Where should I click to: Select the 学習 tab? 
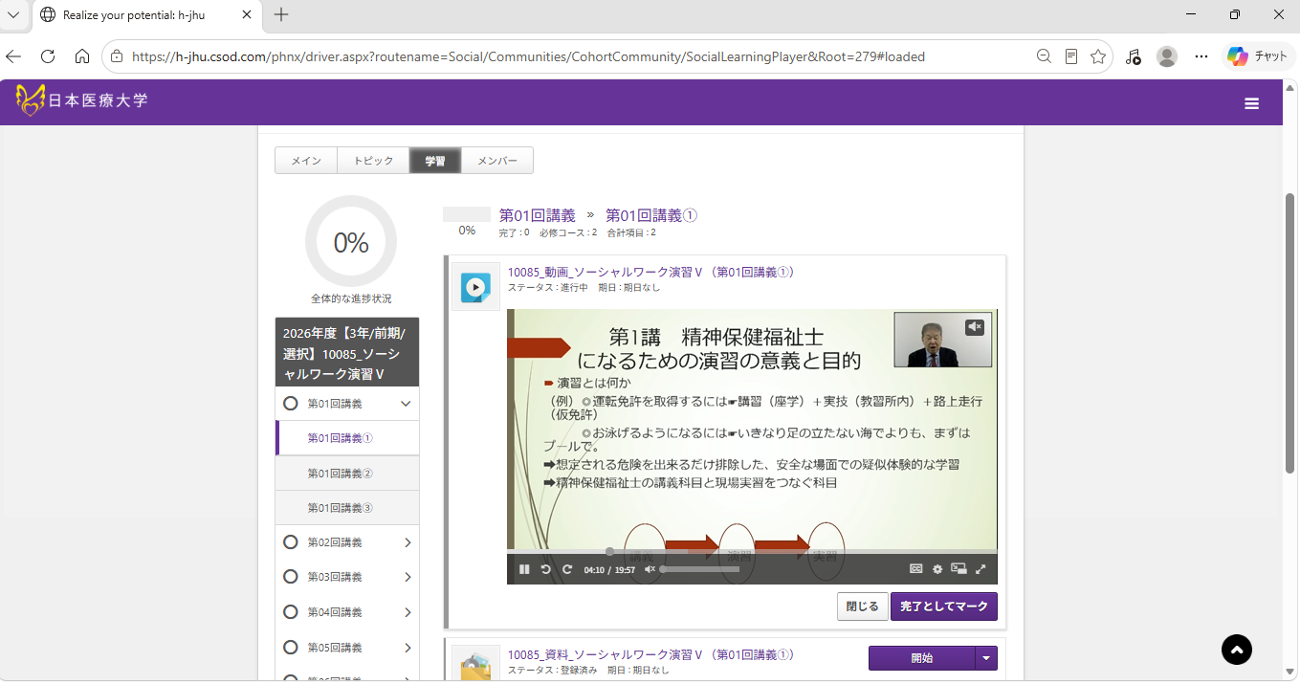point(435,161)
